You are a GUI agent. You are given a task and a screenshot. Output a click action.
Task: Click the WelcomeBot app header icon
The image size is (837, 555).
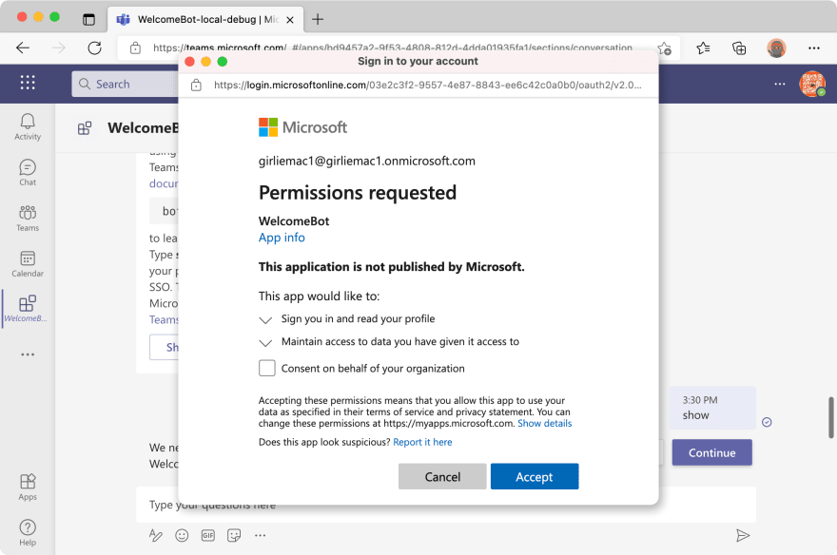85,128
